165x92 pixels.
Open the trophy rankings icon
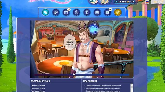[87, 13]
